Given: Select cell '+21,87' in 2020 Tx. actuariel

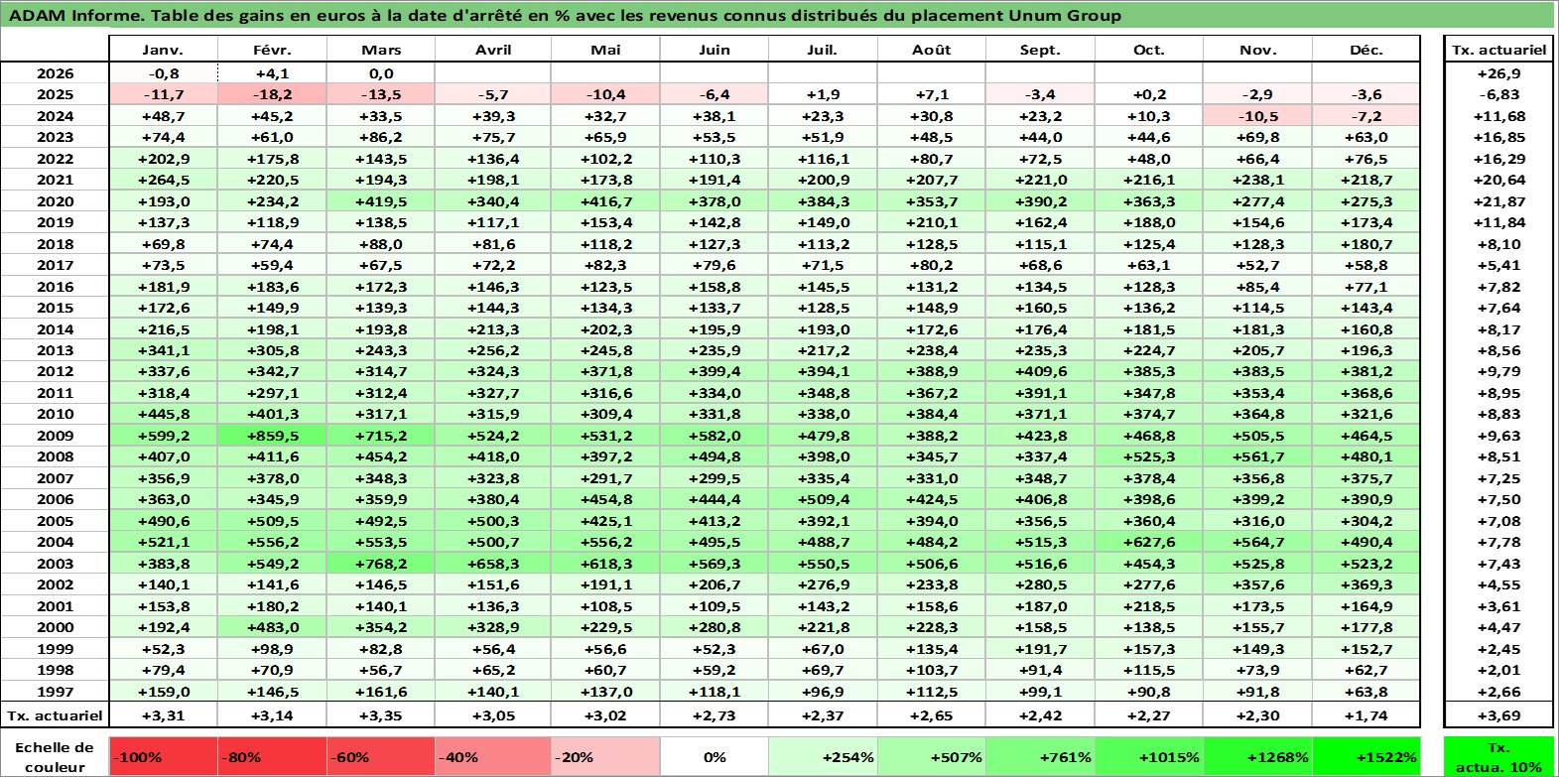Looking at the screenshot, I should point(1498,201).
